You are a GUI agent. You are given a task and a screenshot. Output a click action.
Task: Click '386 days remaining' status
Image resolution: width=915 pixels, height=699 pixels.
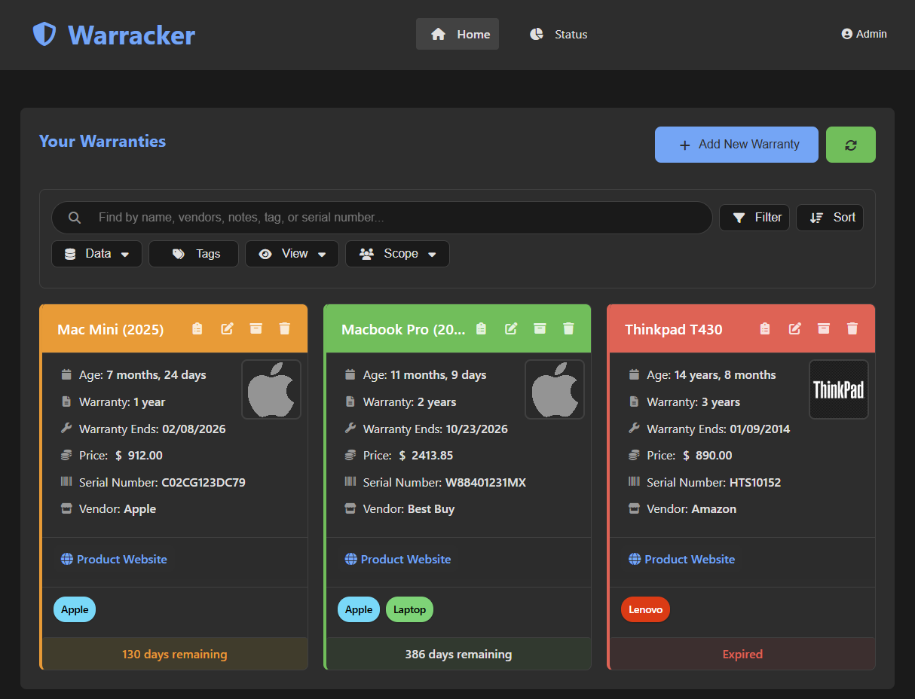pos(458,654)
